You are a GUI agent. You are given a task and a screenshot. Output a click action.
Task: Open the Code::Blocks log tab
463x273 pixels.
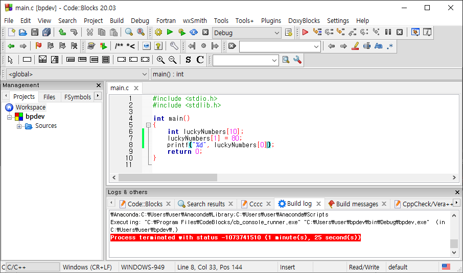click(x=145, y=204)
